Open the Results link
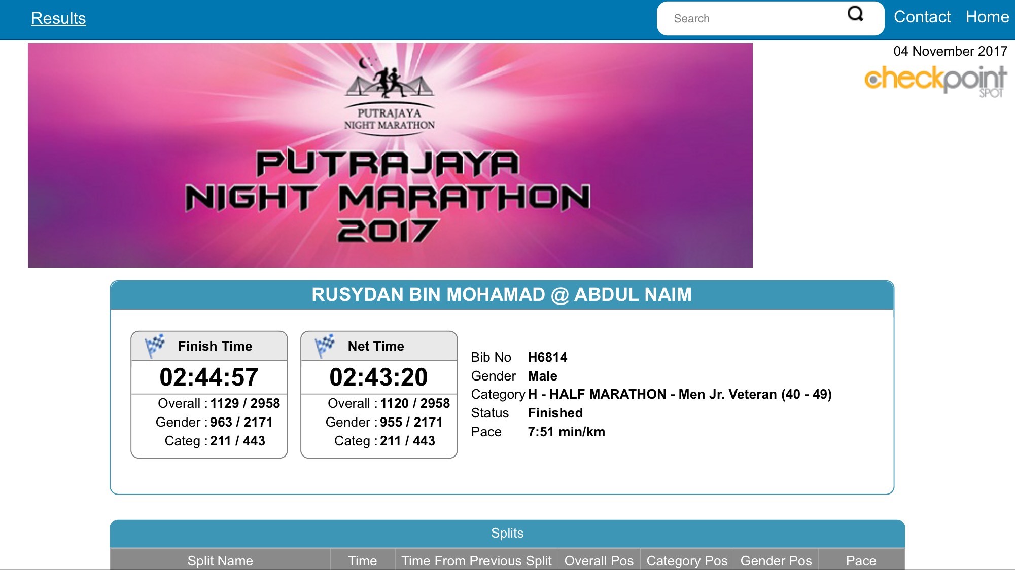The width and height of the screenshot is (1015, 570). point(58,18)
